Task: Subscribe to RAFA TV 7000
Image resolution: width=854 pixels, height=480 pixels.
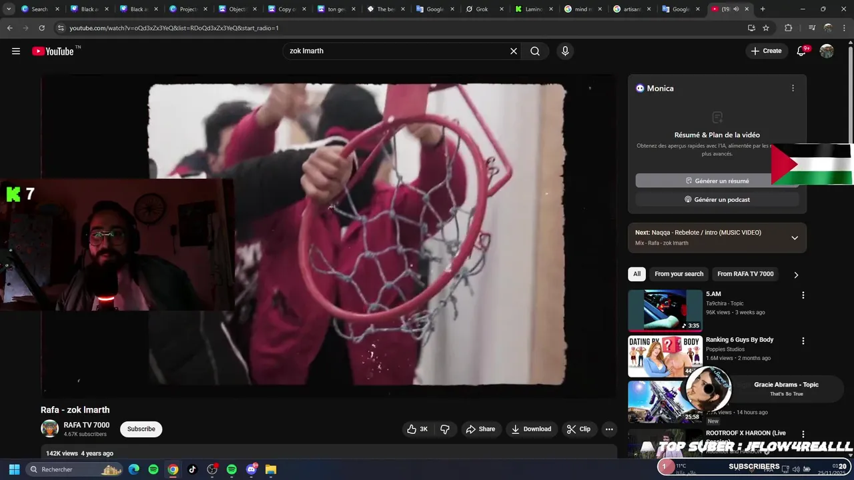Action: click(x=141, y=429)
